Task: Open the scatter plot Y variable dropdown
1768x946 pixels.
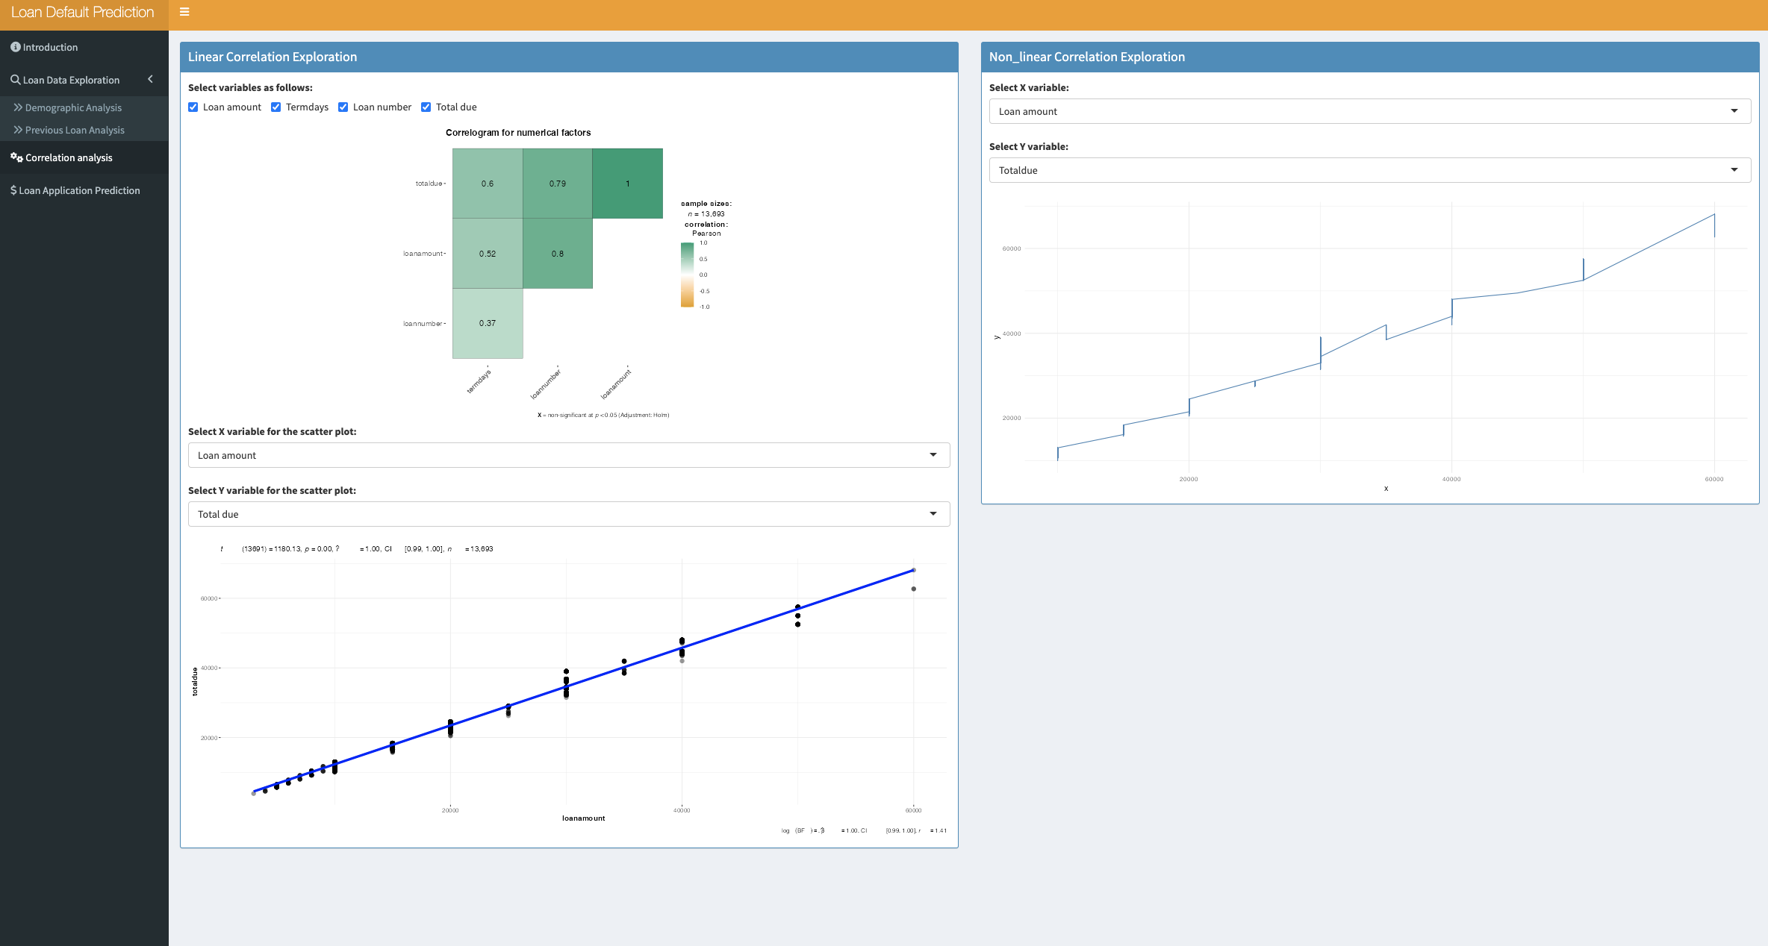Action: coord(569,514)
